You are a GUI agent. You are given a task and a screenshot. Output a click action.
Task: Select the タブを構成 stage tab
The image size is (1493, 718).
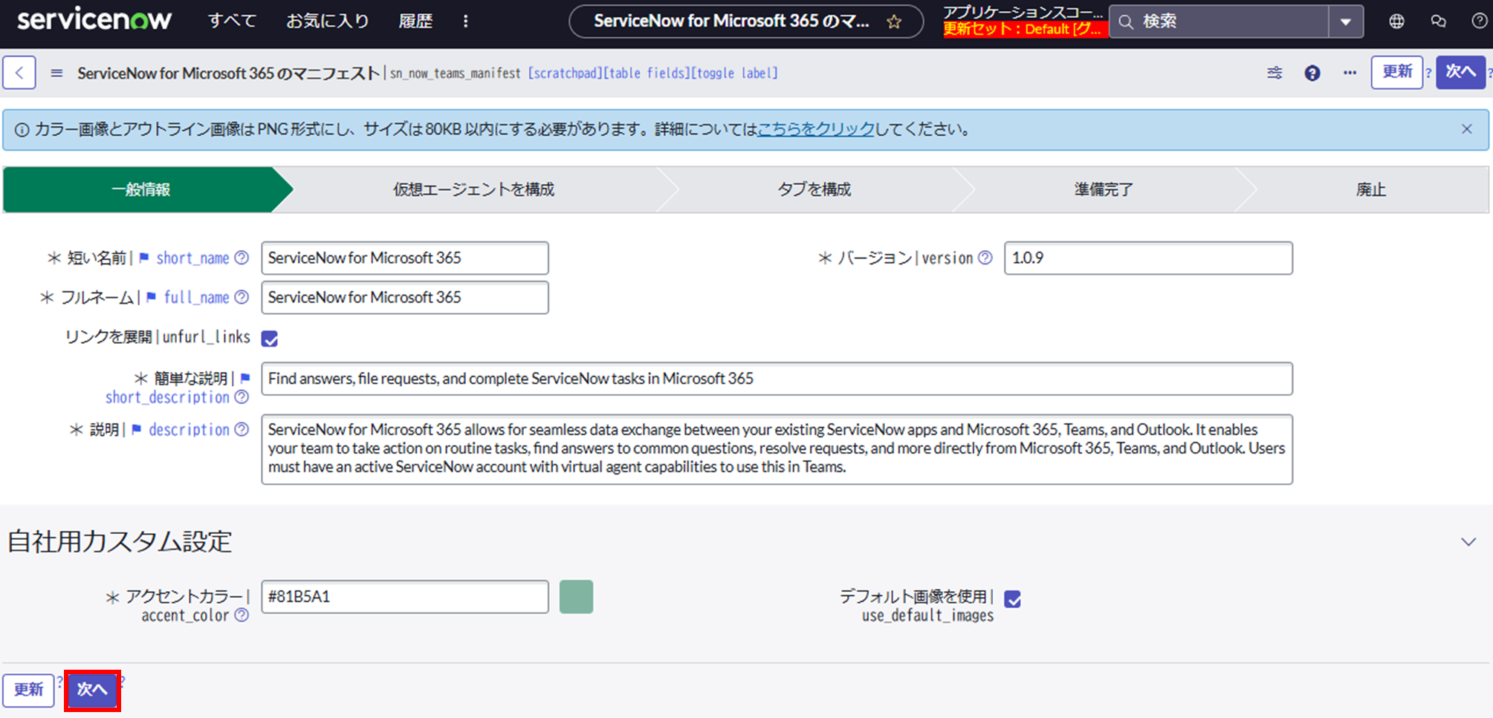point(814,189)
